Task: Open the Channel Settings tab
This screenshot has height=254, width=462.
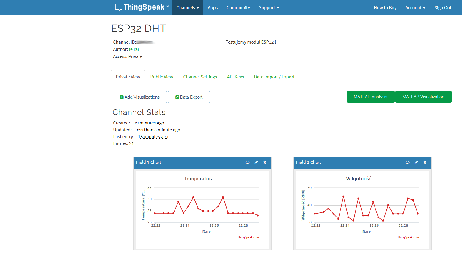Action: [x=200, y=77]
